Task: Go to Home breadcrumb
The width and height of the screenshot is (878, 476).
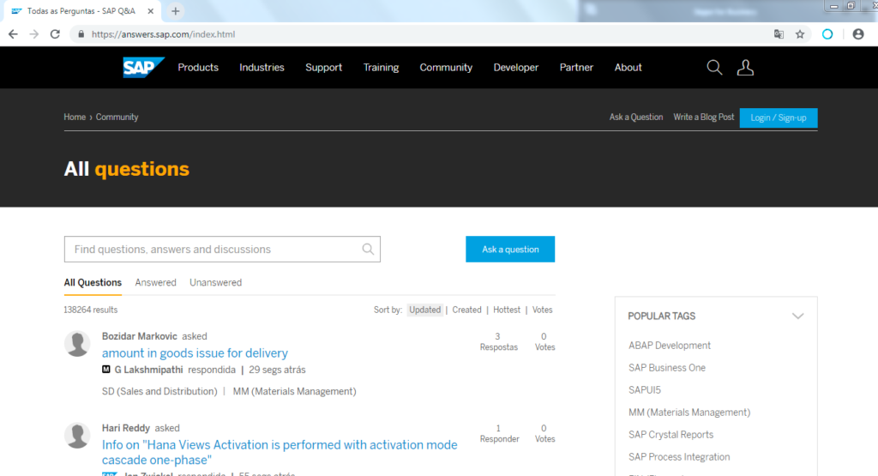Action: (x=75, y=117)
